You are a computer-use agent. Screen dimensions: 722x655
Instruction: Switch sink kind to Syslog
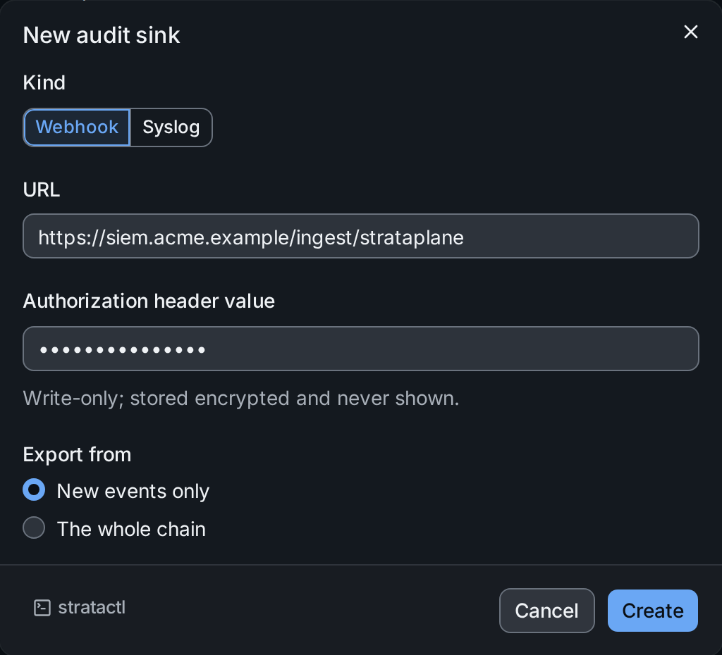click(171, 127)
